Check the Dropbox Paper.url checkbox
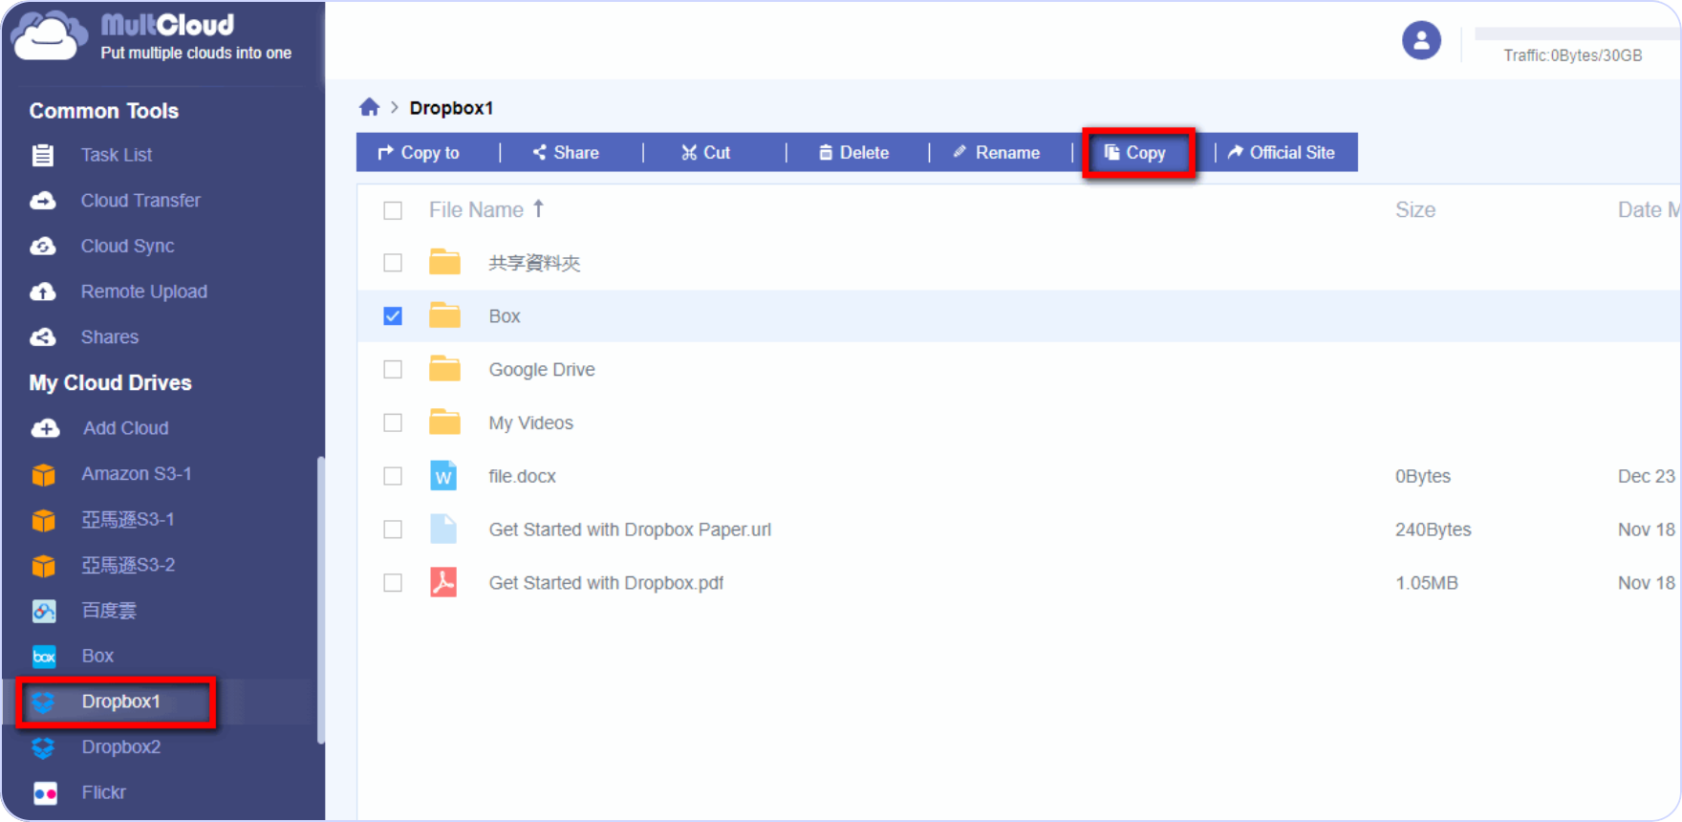1682x822 pixels. tap(393, 530)
